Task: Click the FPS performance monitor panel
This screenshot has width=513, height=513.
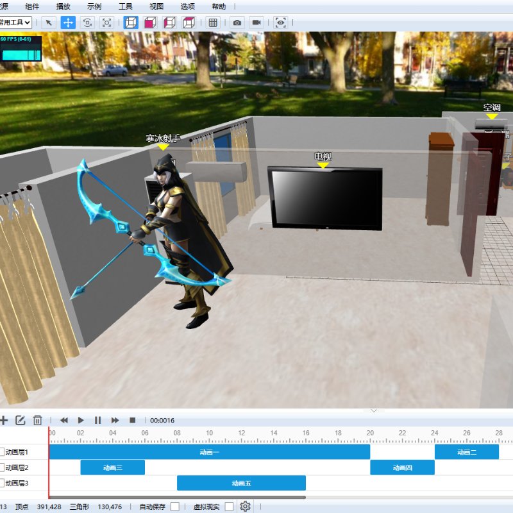Action: 21,49
